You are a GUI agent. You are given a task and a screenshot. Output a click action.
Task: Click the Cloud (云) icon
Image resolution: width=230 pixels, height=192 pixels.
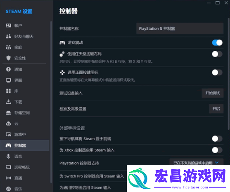8,124
